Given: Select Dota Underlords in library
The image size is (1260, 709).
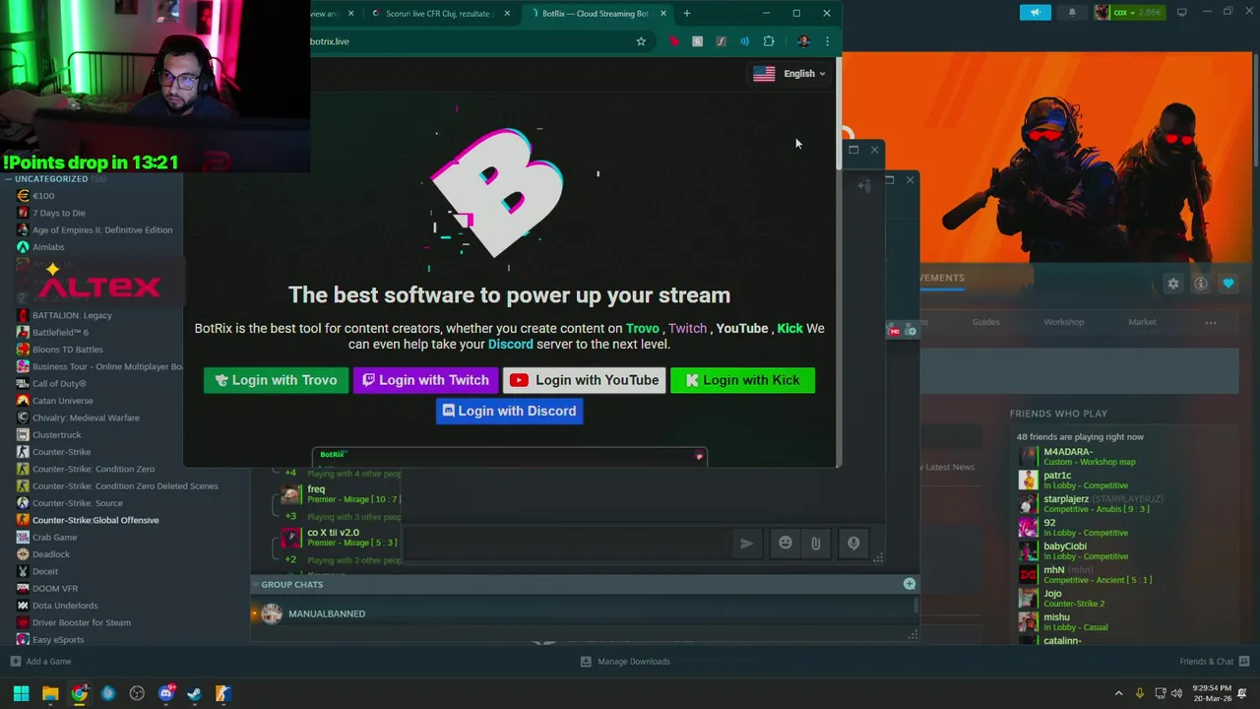Looking at the screenshot, I should 65,606.
